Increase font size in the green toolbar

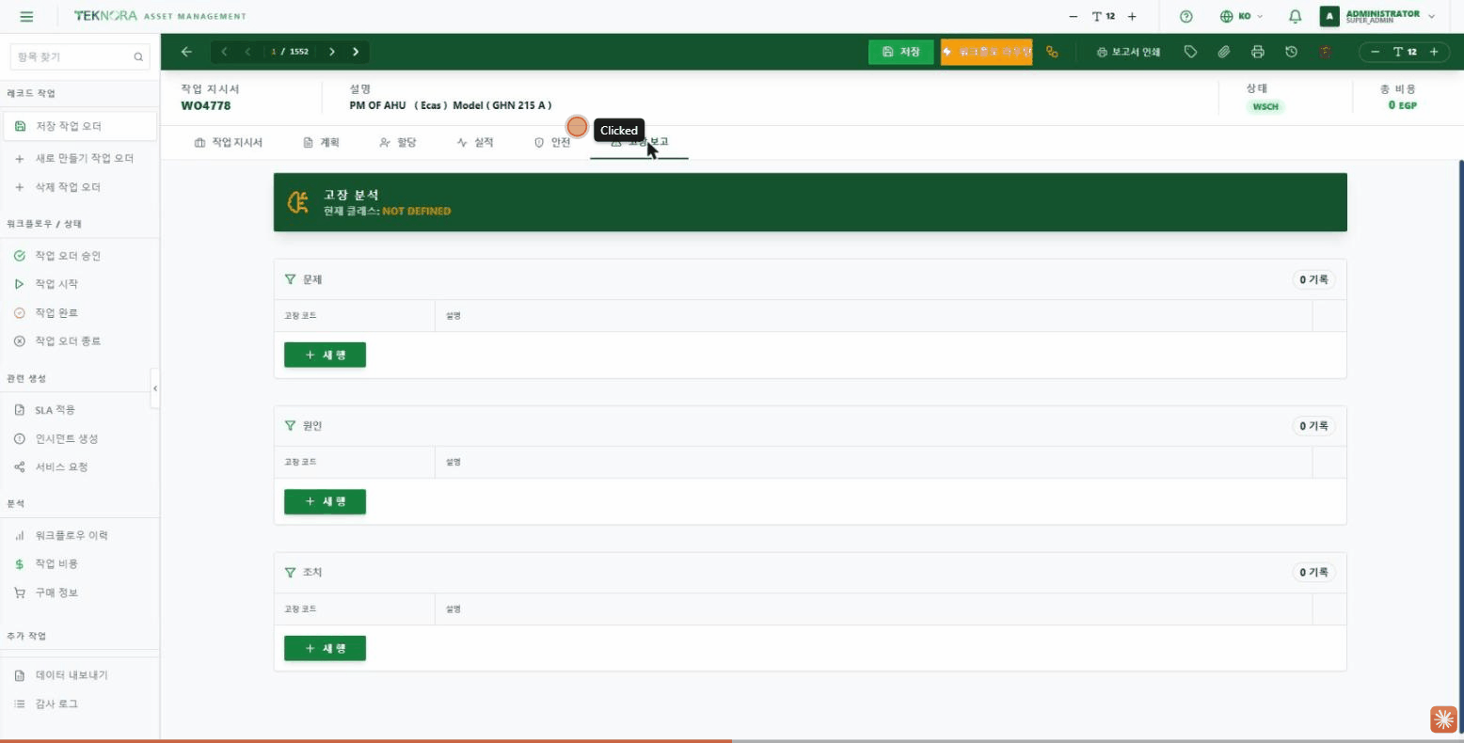pyautogui.click(x=1434, y=52)
